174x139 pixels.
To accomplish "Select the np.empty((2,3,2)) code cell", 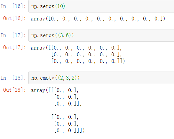I will tap(101, 78).
